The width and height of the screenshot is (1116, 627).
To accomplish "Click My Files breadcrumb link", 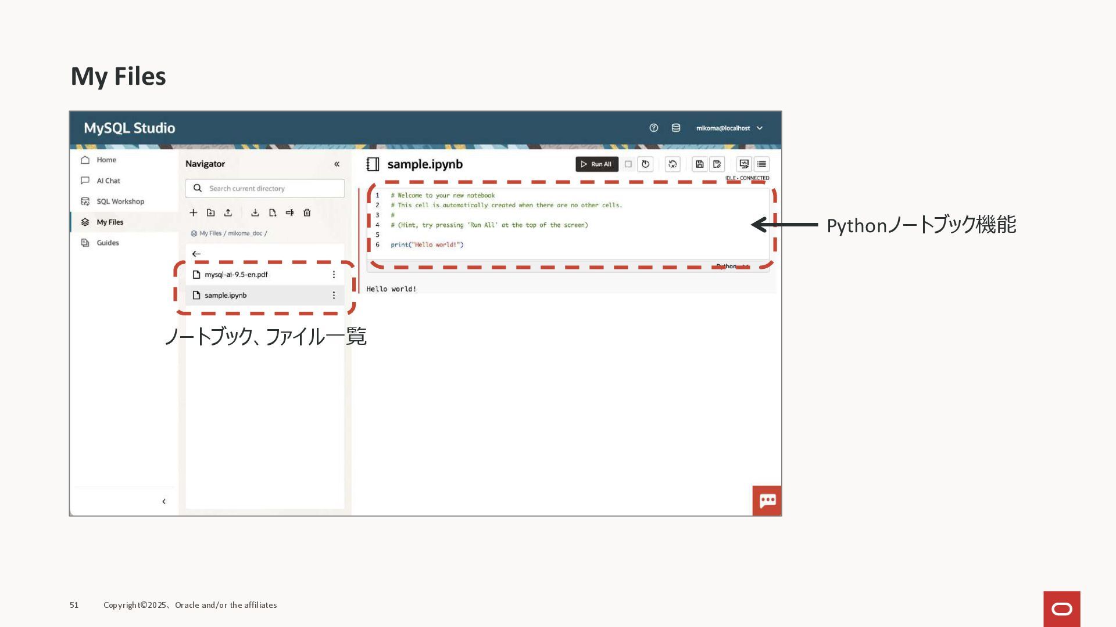I will [x=210, y=233].
